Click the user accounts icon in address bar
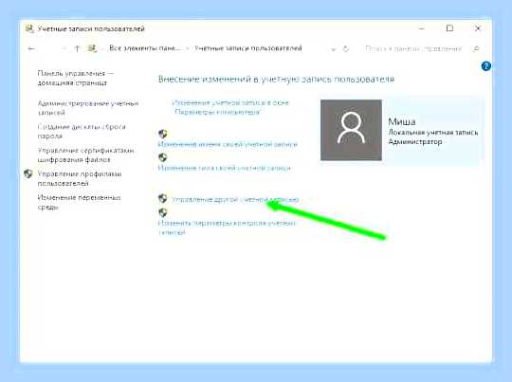This screenshot has width=512, height=382. pos(92,48)
